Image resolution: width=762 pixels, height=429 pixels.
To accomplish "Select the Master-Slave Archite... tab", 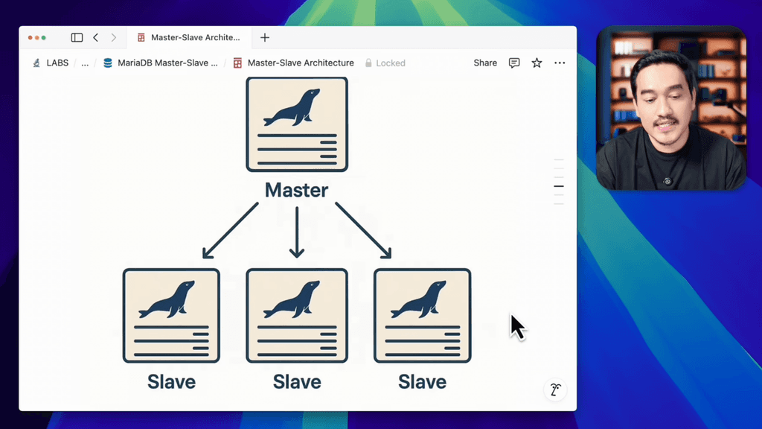I will [x=189, y=37].
